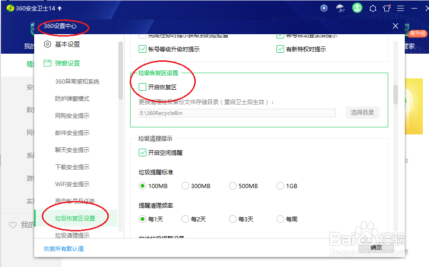Select 每1天 reminder frequency
This screenshot has height=267, width=429.
(142, 219)
